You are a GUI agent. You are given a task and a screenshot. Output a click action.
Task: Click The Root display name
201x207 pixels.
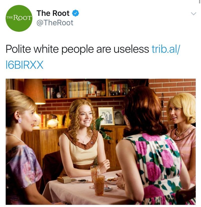click(53, 13)
